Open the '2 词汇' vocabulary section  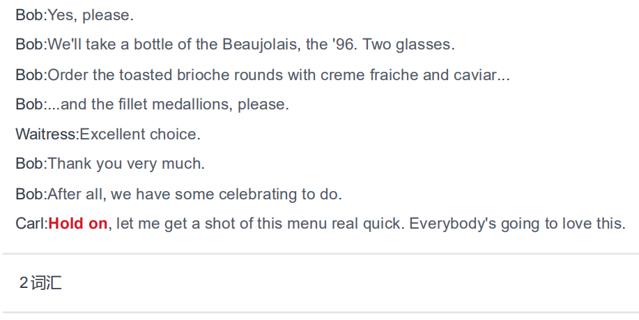40,282
